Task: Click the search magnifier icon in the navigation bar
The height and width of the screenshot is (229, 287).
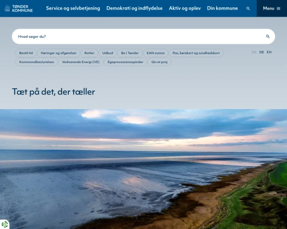Action: tap(248, 9)
